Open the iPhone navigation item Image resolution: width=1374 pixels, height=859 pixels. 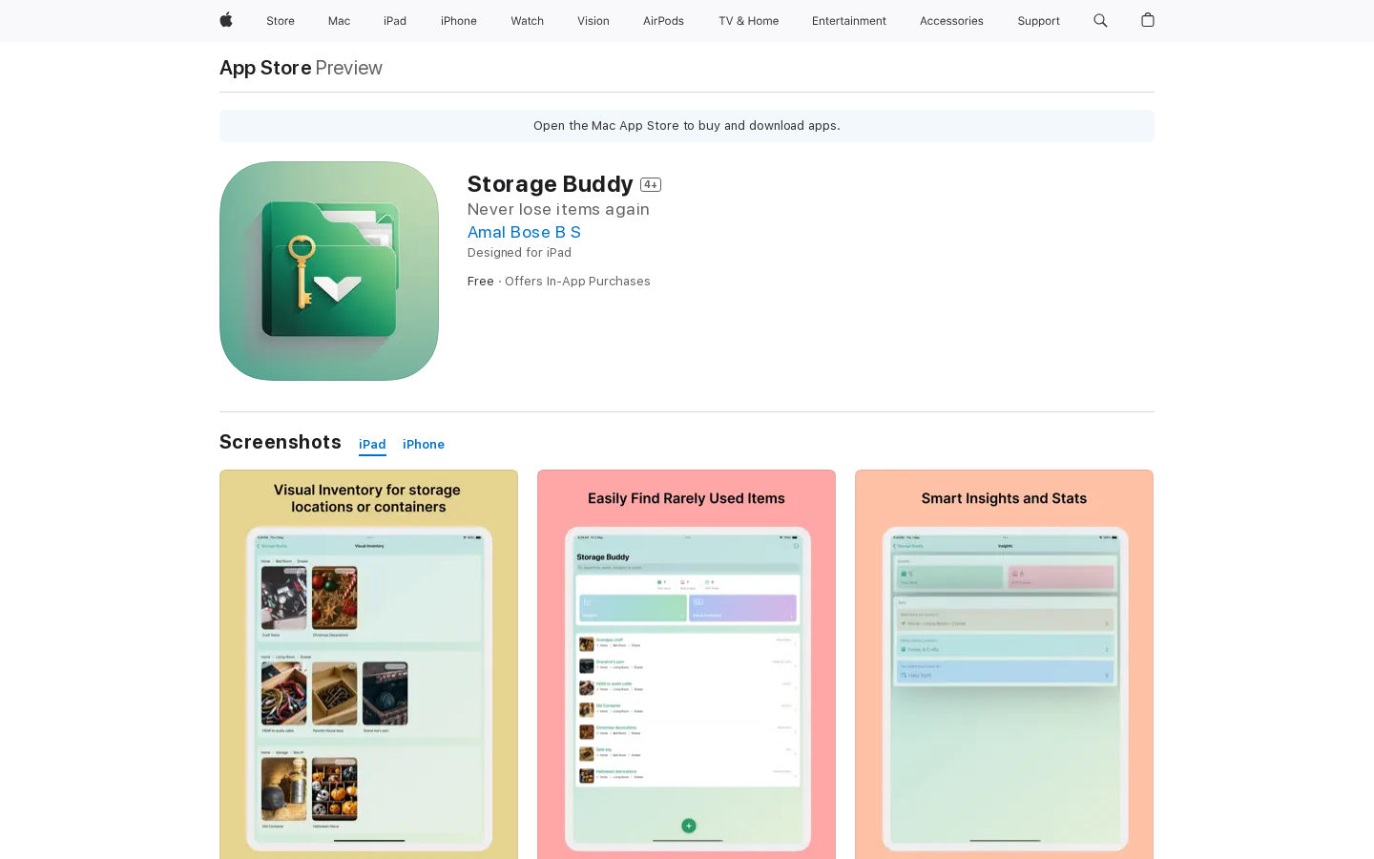459,21
